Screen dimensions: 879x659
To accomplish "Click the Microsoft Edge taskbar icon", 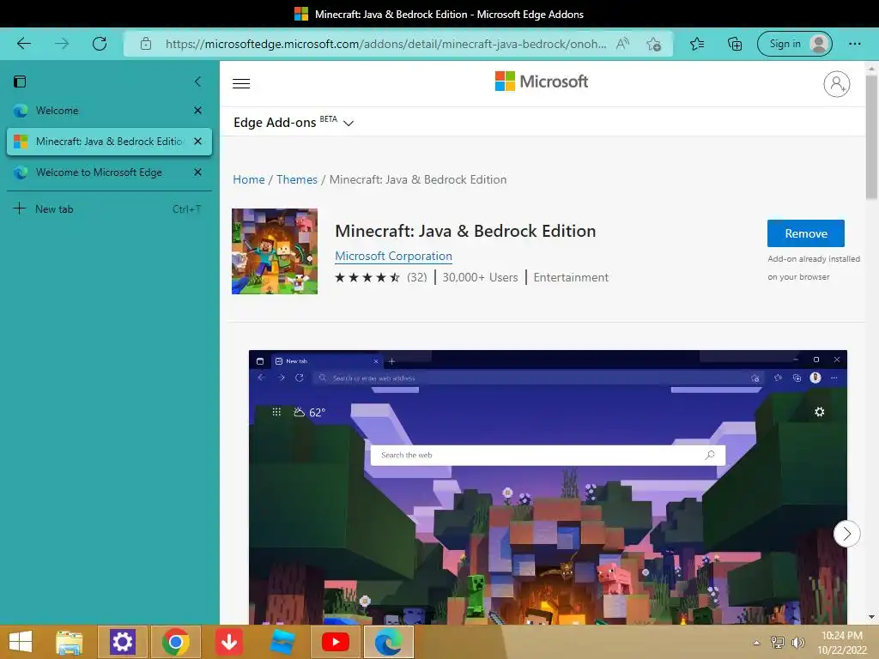I will pos(389,642).
